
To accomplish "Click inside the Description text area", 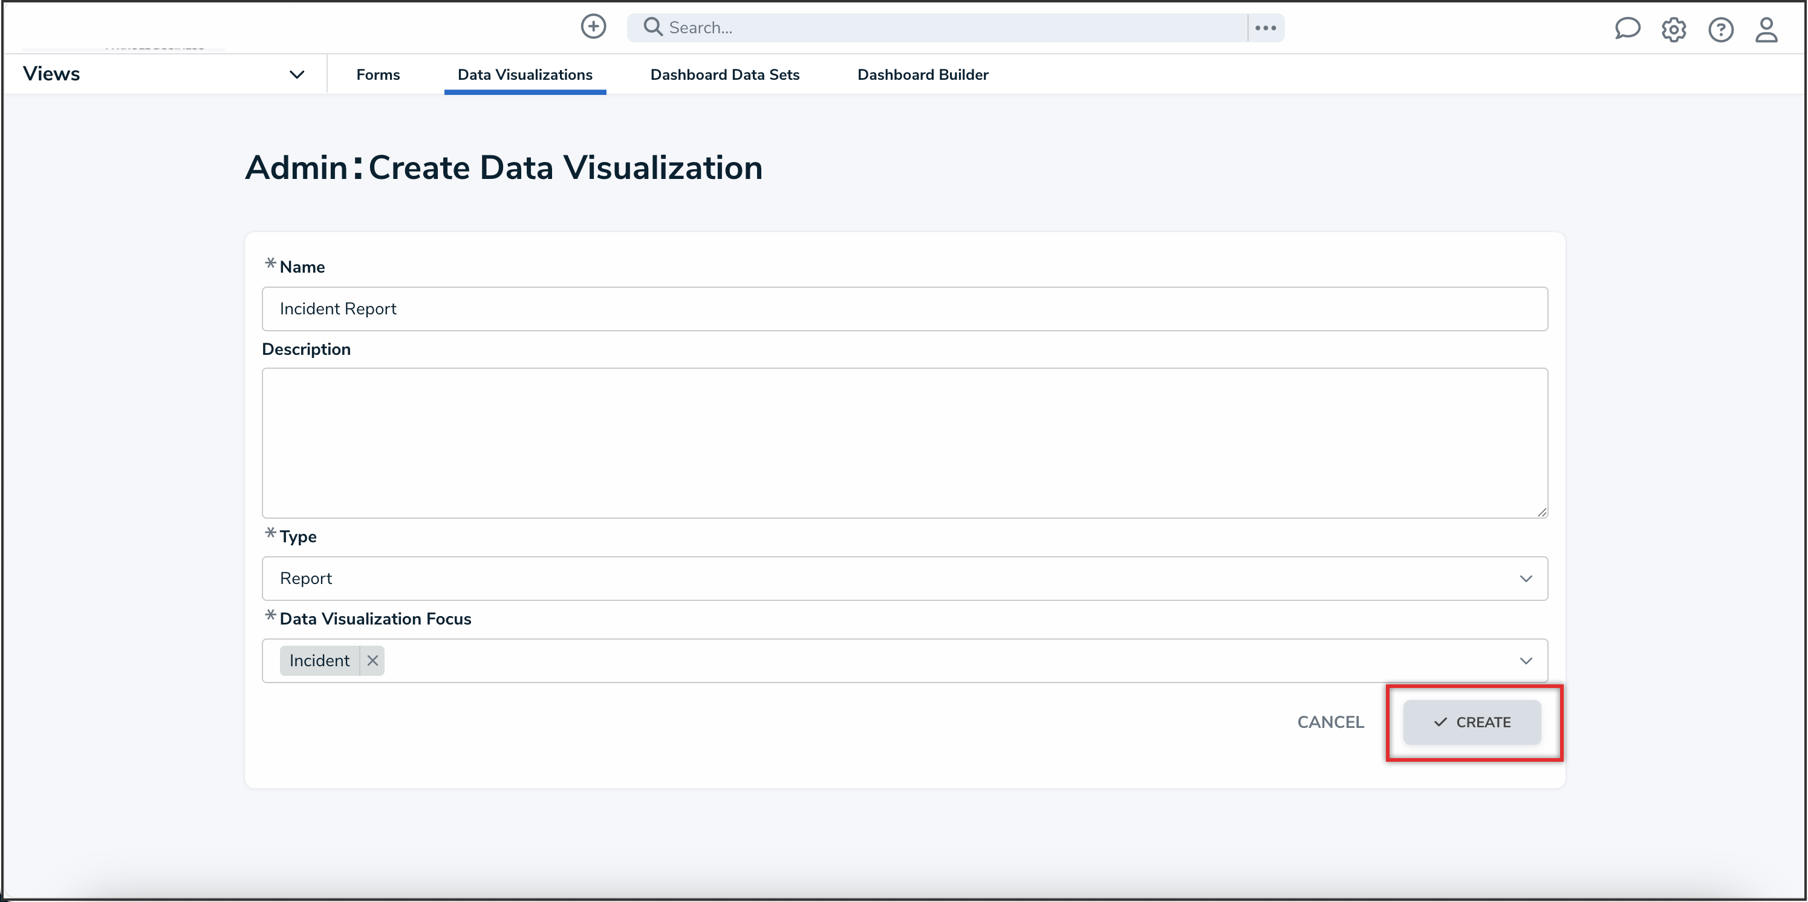I will 904,443.
